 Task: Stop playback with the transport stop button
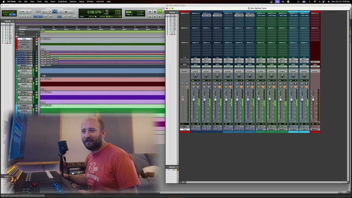tap(155, 12)
